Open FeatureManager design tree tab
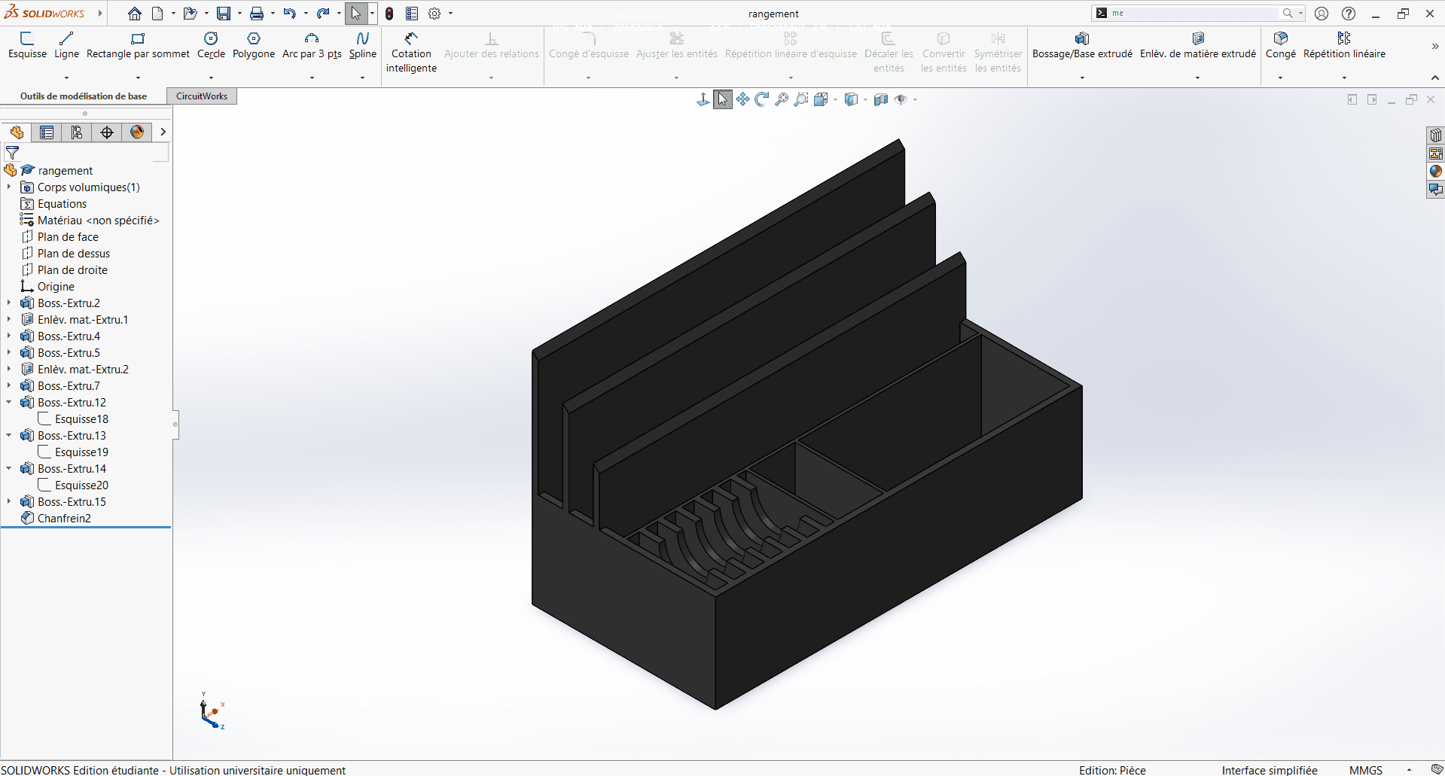 (17, 132)
